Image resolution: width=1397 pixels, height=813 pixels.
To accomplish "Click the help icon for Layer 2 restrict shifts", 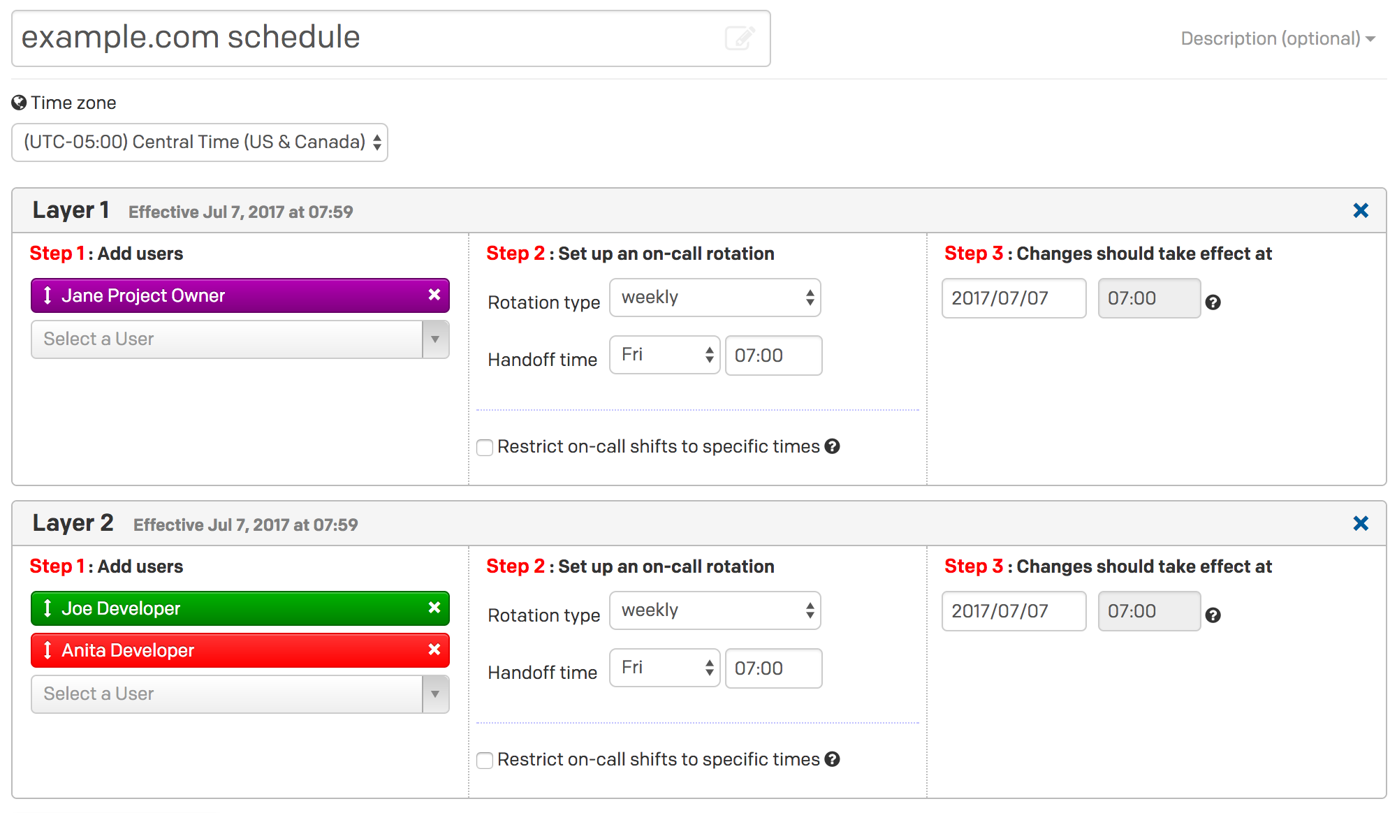I will pyautogui.click(x=834, y=759).
